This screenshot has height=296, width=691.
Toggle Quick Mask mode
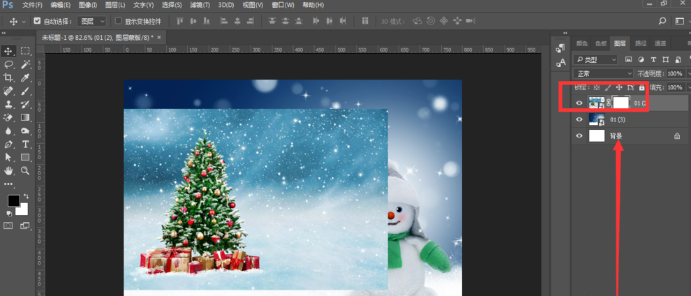[x=8, y=225]
